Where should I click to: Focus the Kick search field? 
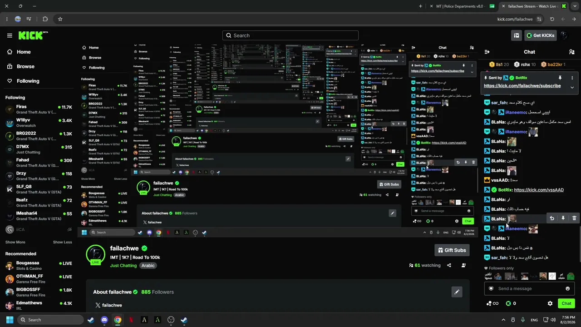(290, 35)
